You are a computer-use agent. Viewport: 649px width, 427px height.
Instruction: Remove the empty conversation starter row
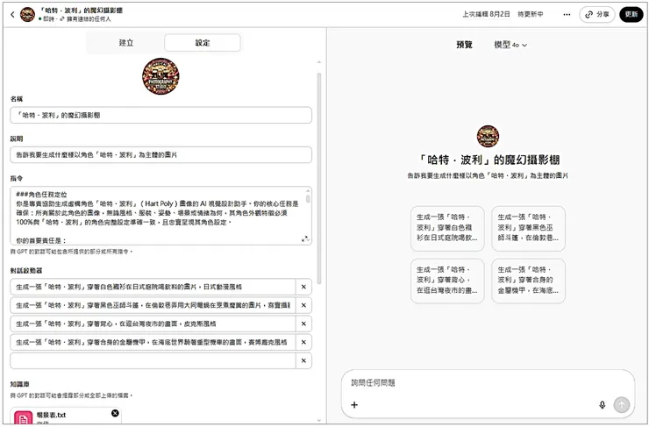303,360
